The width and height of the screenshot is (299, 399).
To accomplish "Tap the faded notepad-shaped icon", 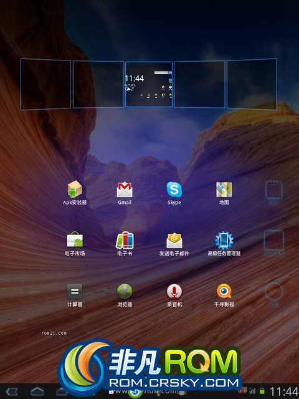I will 274,190.
